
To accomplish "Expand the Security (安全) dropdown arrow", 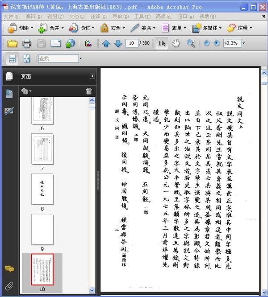I will 124,28.
